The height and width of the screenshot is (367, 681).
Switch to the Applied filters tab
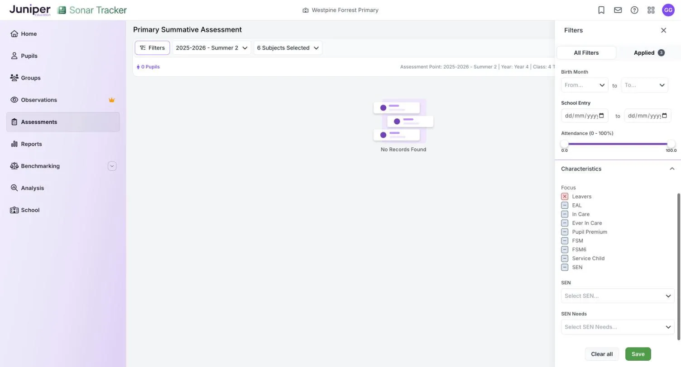pos(649,53)
